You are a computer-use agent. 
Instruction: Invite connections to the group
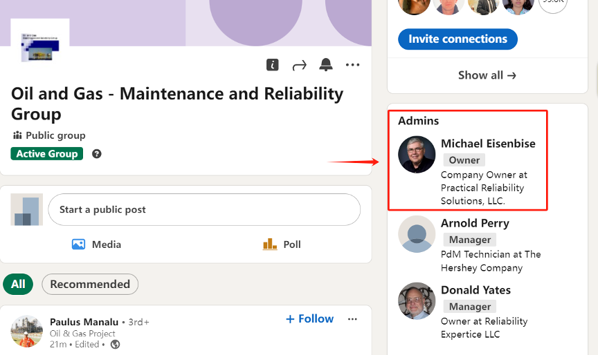click(x=457, y=39)
